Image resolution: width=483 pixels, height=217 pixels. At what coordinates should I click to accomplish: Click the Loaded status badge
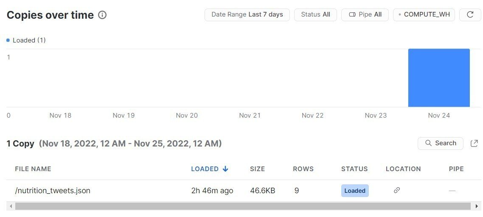coord(355,191)
